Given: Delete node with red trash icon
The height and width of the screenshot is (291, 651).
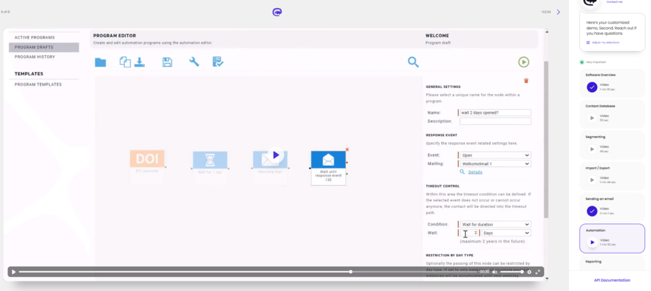Looking at the screenshot, I should coord(526,81).
